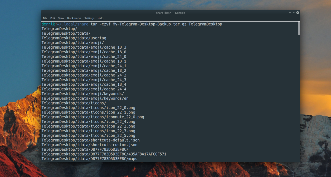The height and width of the screenshot is (177, 331).
Task: Click line 'TelegramDesktop/tdata/emoji/cache_18_4'
Action: [x=84, y=84]
